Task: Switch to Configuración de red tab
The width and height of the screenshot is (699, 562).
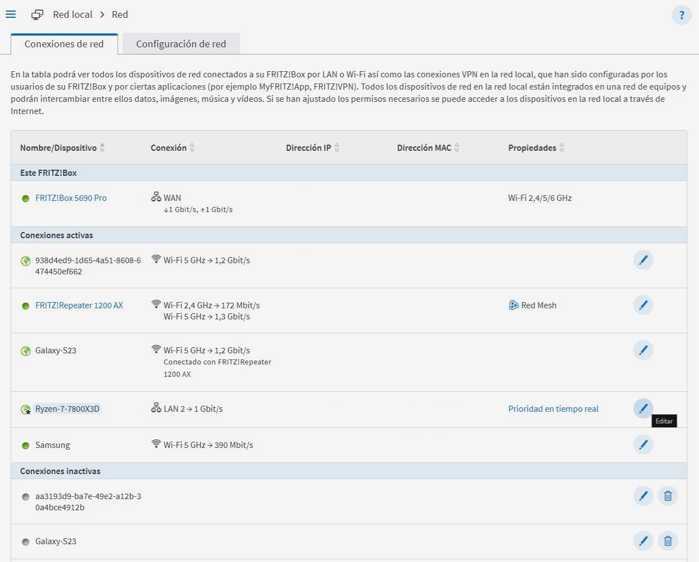Action: [x=181, y=44]
